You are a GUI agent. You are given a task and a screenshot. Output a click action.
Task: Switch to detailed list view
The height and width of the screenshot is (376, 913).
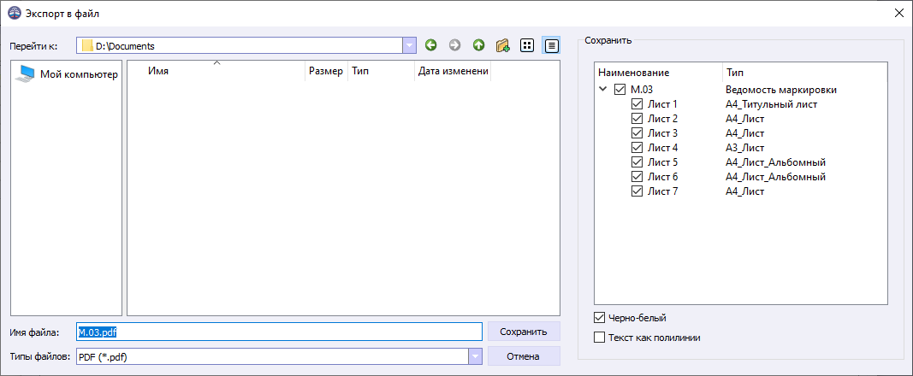(551, 45)
